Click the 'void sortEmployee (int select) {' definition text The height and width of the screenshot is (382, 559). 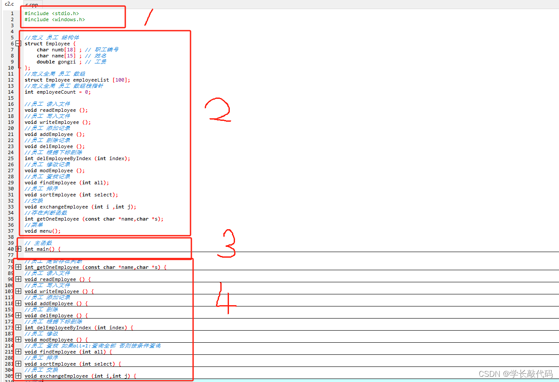(73, 364)
